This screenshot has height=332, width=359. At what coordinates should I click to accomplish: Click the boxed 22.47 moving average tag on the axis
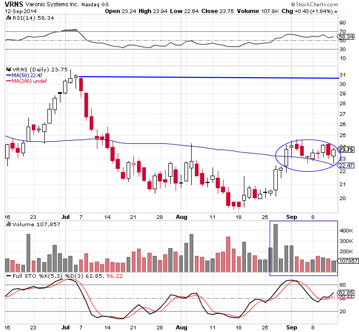click(x=346, y=165)
